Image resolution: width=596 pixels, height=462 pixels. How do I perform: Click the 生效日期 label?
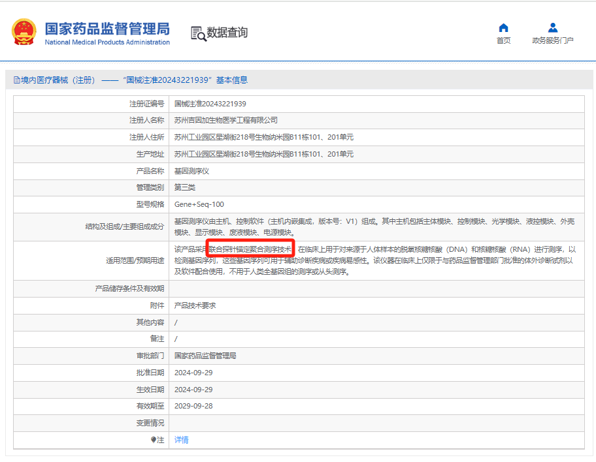[150, 390]
